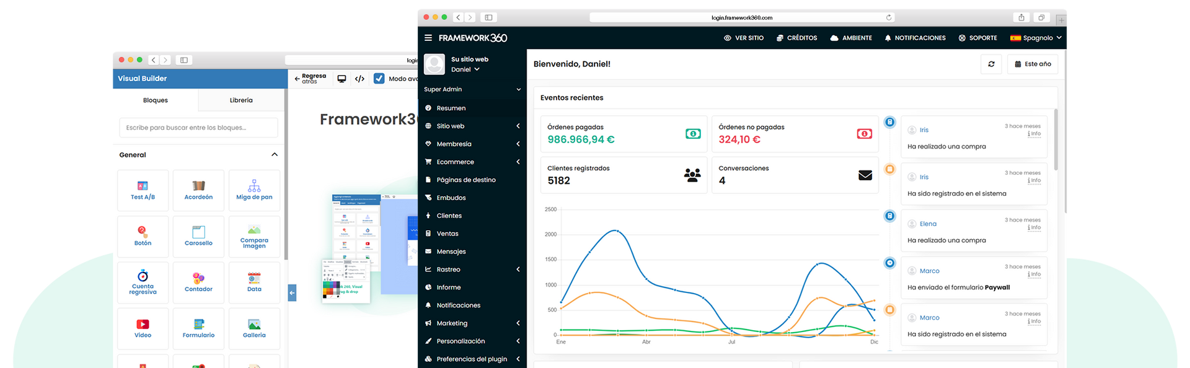The height and width of the screenshot is (368, 1190).
Task: Click the refresh icon button on dashboard
Action: [991, 64]
